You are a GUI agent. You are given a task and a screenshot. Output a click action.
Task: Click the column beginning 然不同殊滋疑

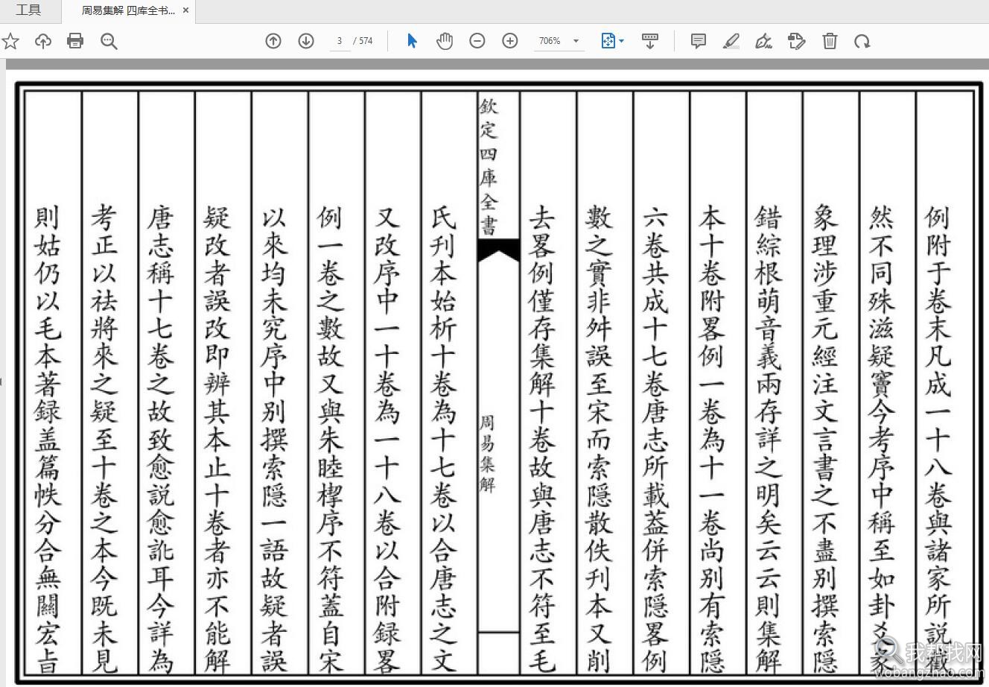883,439
